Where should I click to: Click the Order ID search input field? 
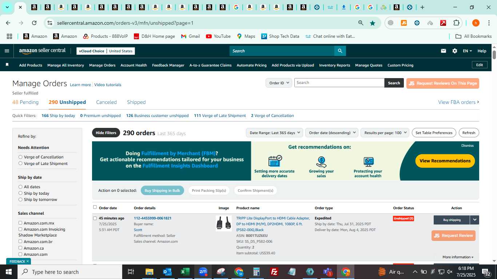pos(339,83)
